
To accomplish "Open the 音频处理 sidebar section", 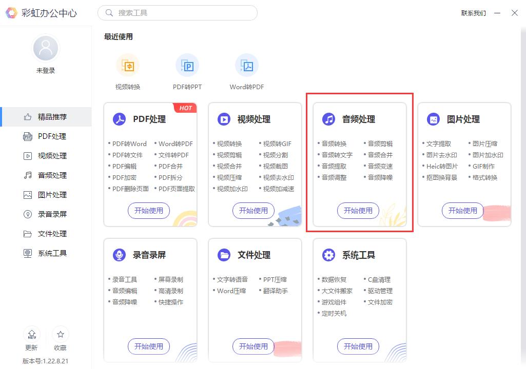I will 45,175.
